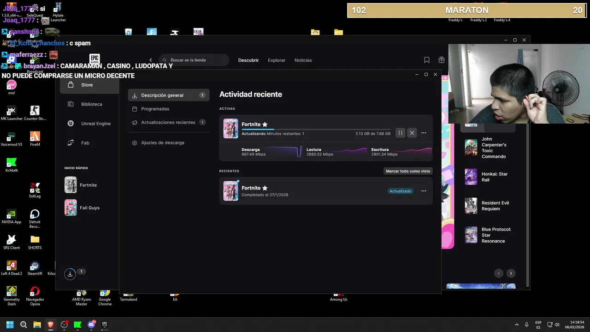Click the next carousel arrow in store

point(511,273)
